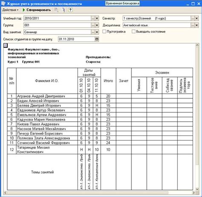Click the select-all square in report corner
The image size is (202, 197).
coord(6,46)
